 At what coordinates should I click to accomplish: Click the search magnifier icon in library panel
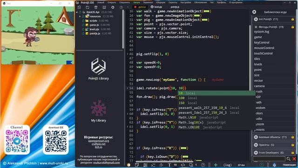point(289,159)
